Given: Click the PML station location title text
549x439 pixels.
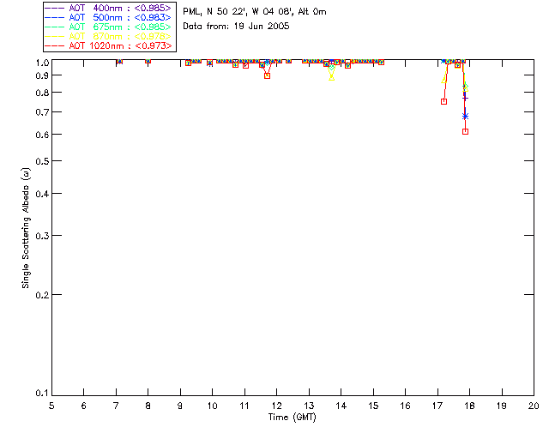Looking at the screenshot, I should (255, 11).
